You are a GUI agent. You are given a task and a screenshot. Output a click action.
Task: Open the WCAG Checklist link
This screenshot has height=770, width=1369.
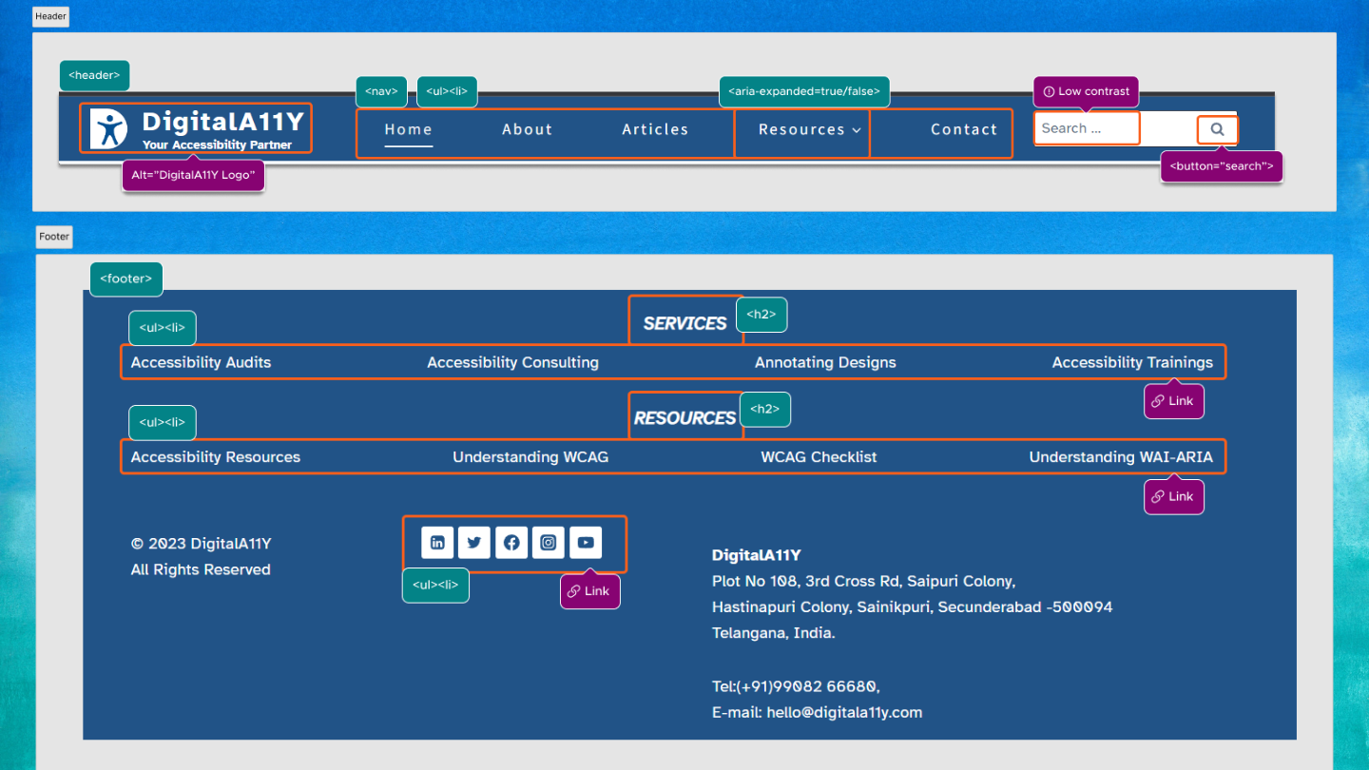[819, 457]
